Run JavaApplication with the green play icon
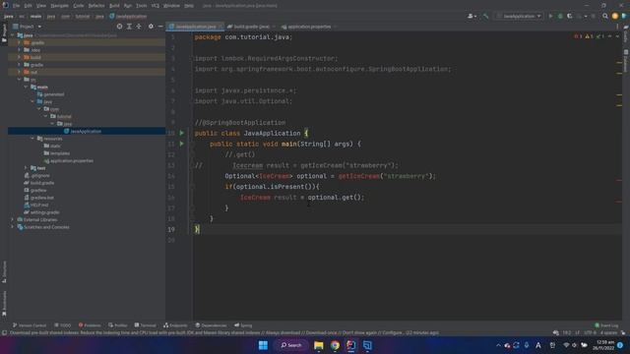630x354 pixels. [550, 16]
